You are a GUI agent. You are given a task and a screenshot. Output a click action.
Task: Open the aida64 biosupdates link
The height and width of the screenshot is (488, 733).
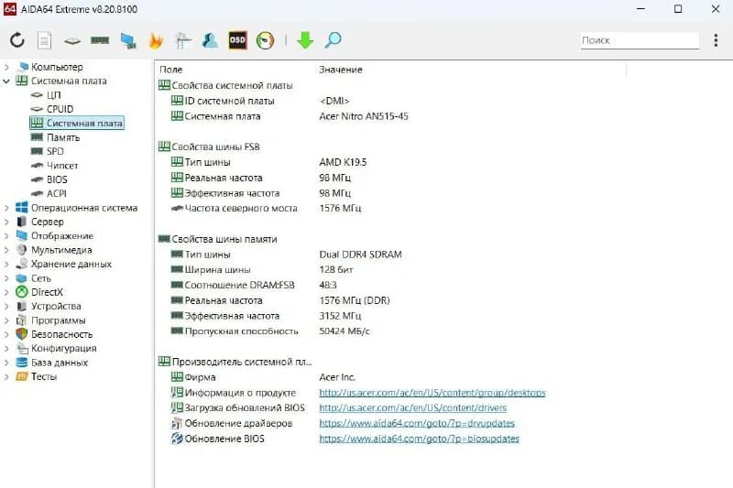420,439
